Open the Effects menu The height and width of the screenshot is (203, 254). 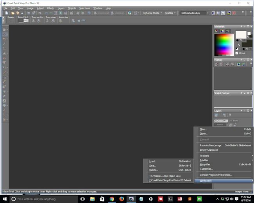click(x=50, y=8)
